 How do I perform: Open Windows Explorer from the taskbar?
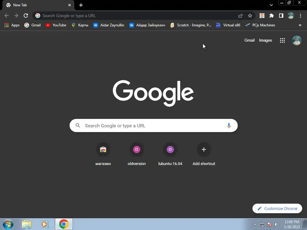tap(27, 224)
